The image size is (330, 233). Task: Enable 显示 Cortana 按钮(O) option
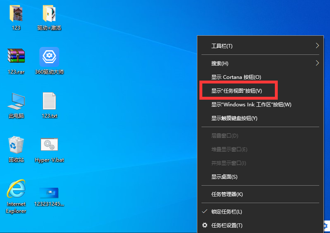(236, 77)
